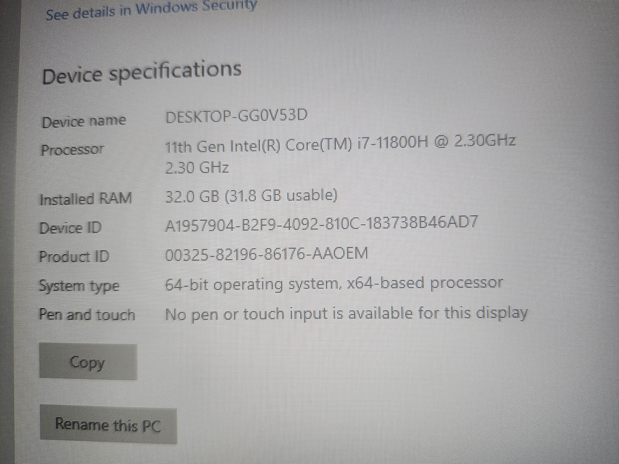Select the Processor label
619x464 pixels.
tap(73, 150)
